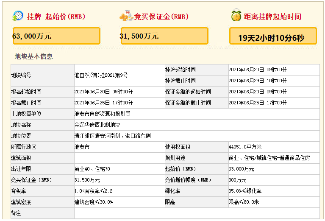Click the 地块位置 label
Image resolution: width=325 pixels, height=221 pixels.
(x=21, y=136)
